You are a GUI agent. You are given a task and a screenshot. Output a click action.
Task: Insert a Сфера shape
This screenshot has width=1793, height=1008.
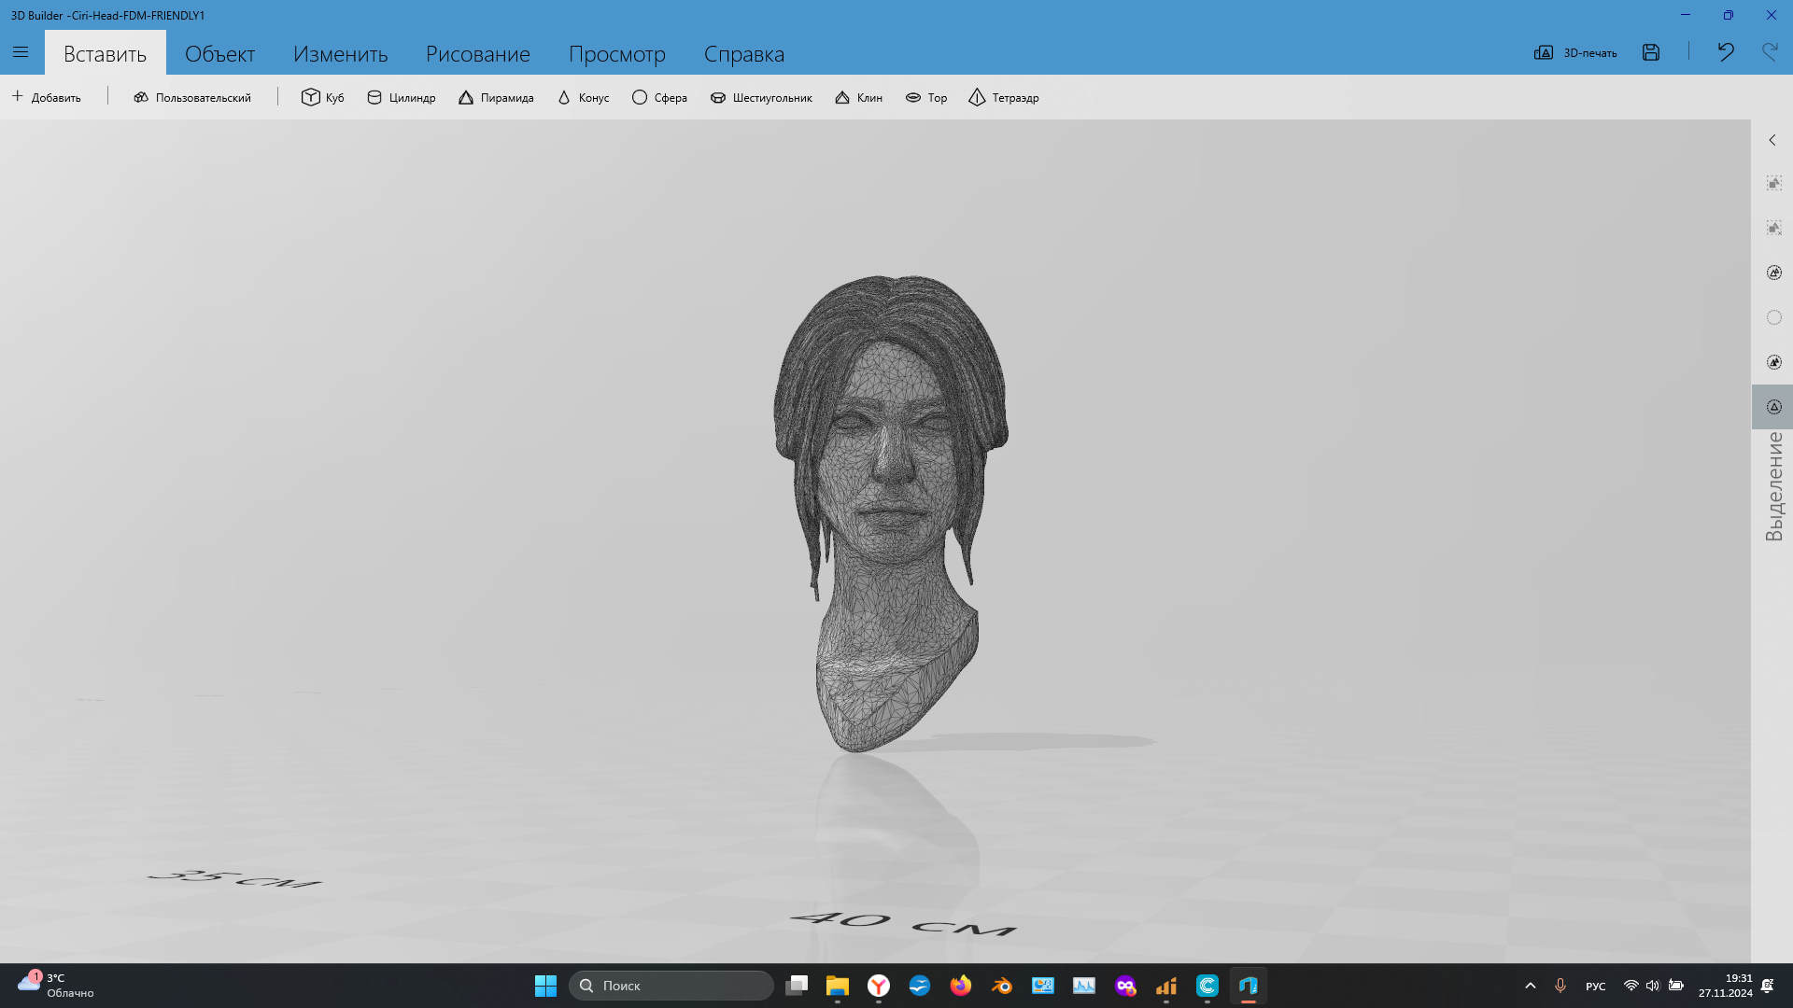point(659,97)
